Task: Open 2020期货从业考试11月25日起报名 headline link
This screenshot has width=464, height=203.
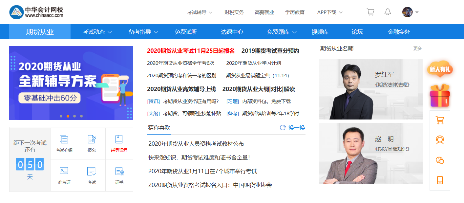Action: pyautogui.click(x=191, y=51)
